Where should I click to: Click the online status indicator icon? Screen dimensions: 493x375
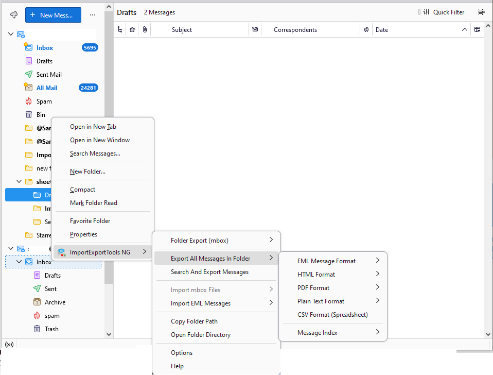[9, 345]
